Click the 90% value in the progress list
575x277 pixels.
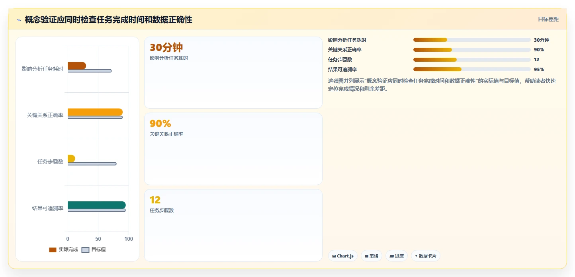click(539, 50)
